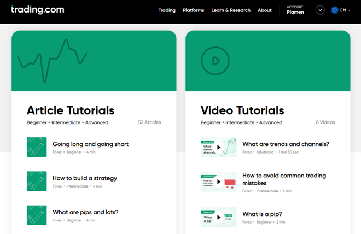Screen dimensions: 361x234
Task: Open the trading.com home logo
Action: click(38, 10)
